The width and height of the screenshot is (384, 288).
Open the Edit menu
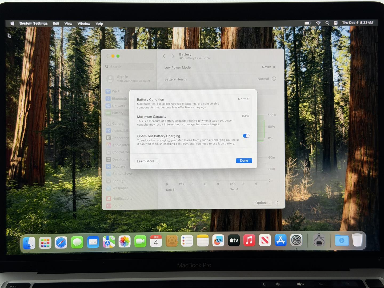[x=56, y=23]
